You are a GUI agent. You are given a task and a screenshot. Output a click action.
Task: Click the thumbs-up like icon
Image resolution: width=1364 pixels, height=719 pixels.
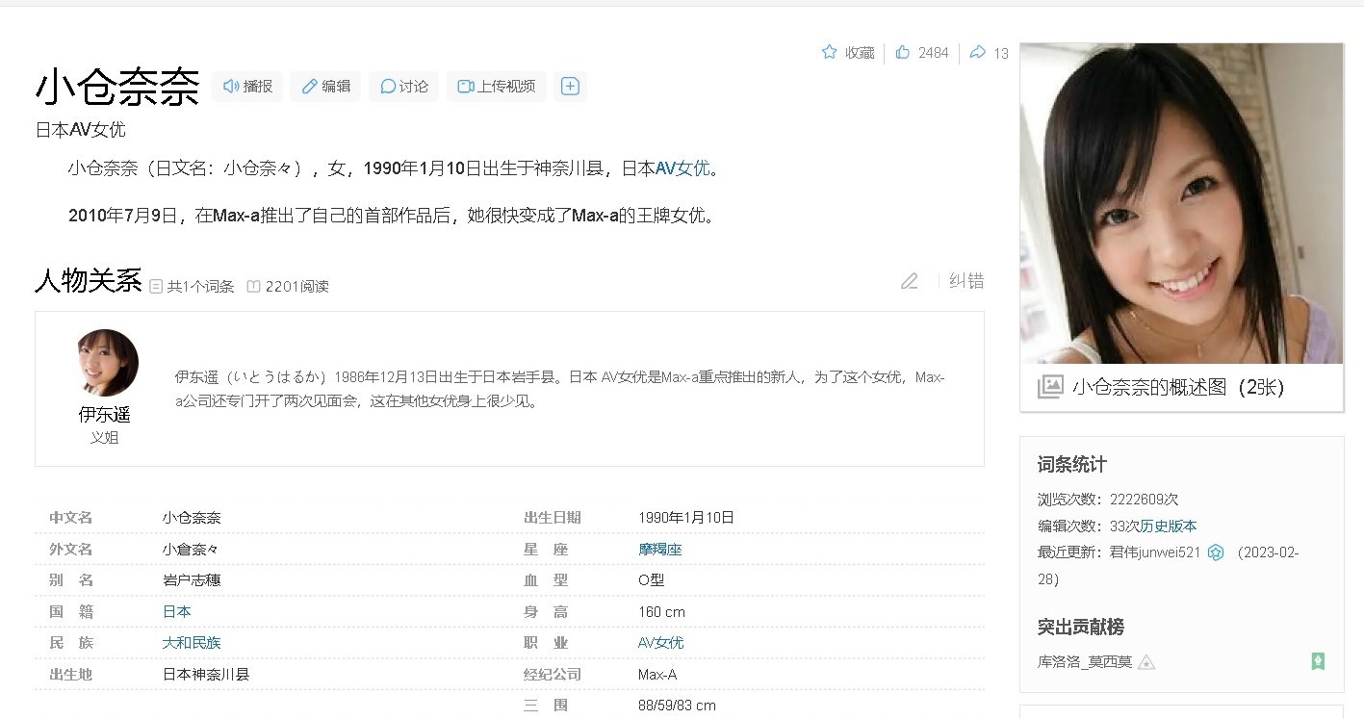pyautogui.click(x=902, y=52)
